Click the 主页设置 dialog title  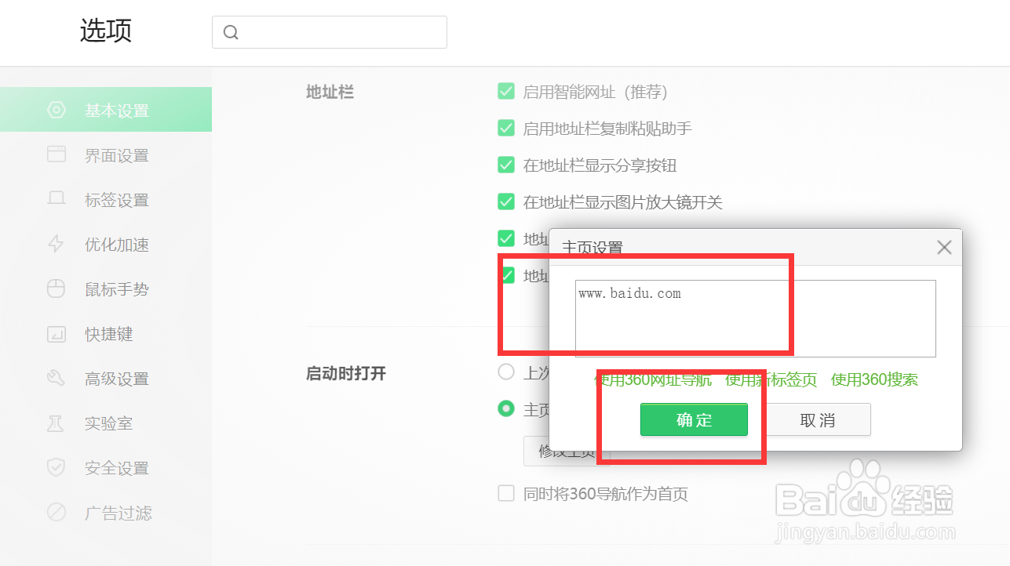[x=593, y=248]
